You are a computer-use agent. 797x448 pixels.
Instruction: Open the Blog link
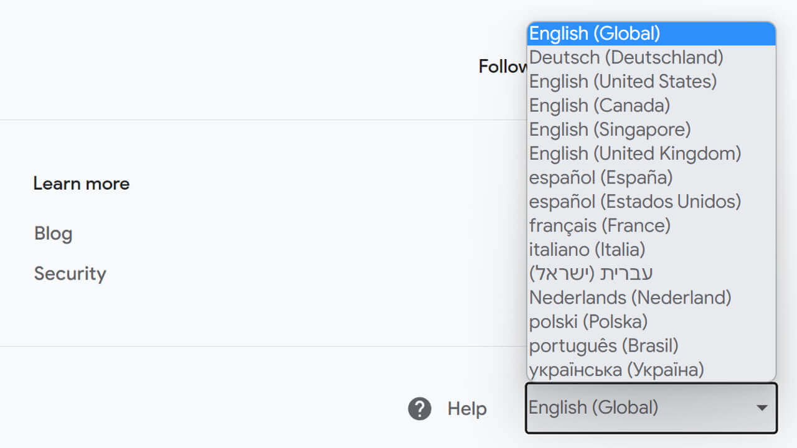pos(54,234)
